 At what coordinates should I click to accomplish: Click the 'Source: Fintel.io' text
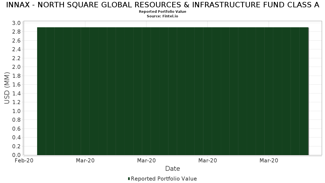(x=162, y=16)
